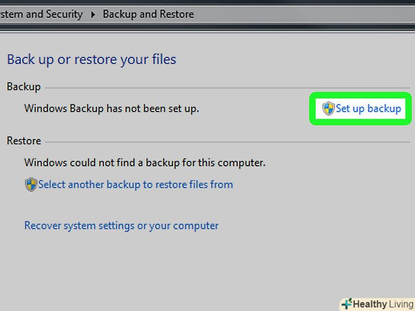Screen dimensions: 415x311
Task: Click empty address bar area after Backup and Restore
Action: click(x=302, y=14)
